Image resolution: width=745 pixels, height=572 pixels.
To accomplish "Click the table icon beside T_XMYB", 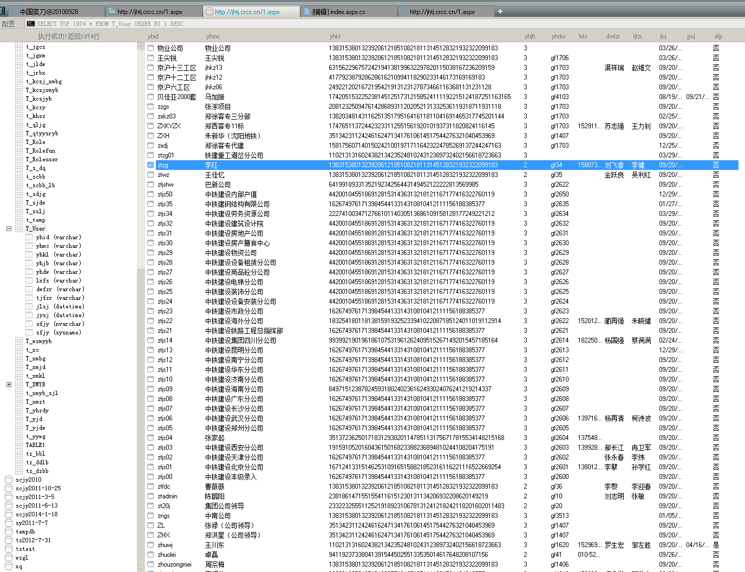I will point(19,385).
